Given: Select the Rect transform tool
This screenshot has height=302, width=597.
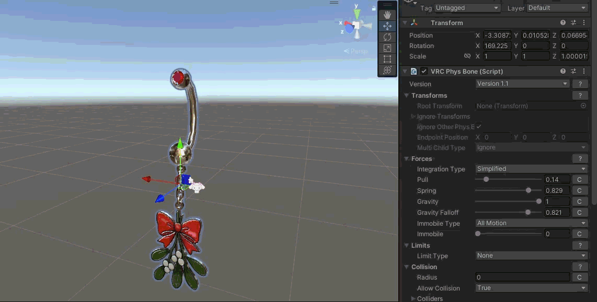Looking at the screenshot, I should pos(387,59).
